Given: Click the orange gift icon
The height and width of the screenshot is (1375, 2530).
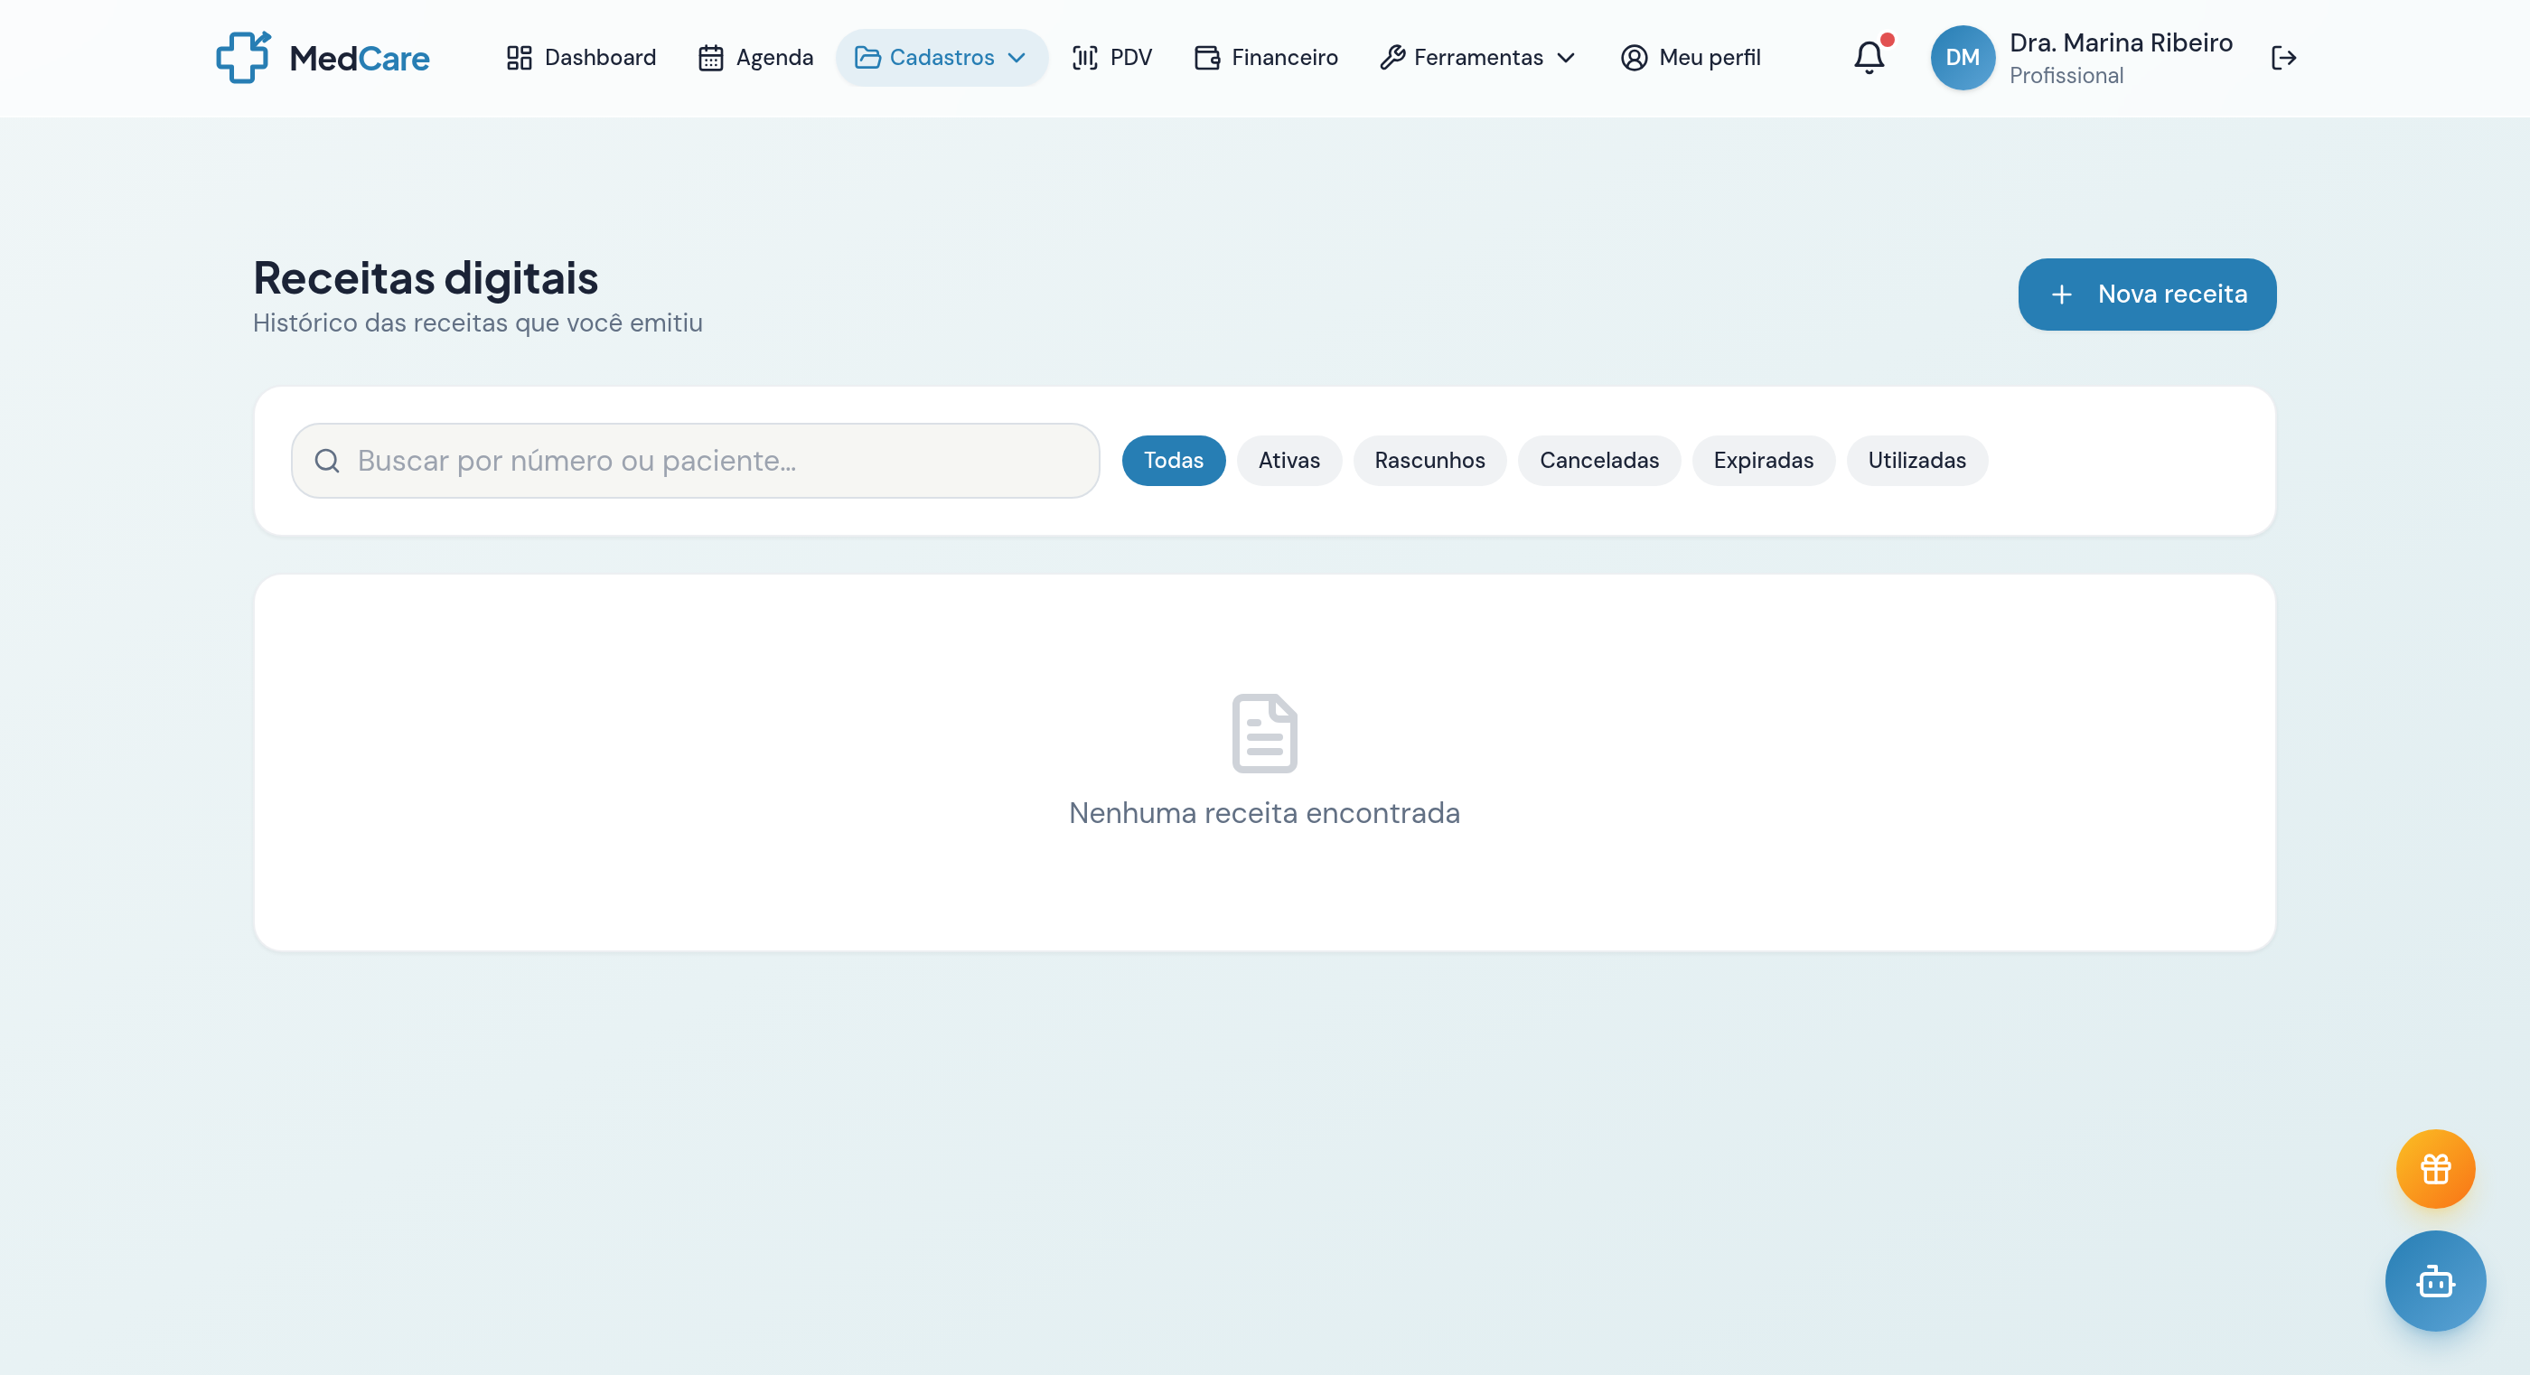Looking at the screenshot, I should coord(2435,1169).
